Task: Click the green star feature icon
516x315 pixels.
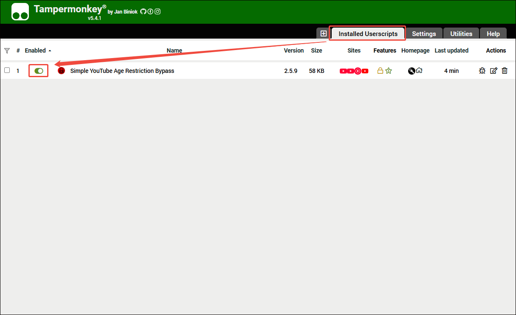Action: pos(389,71)
